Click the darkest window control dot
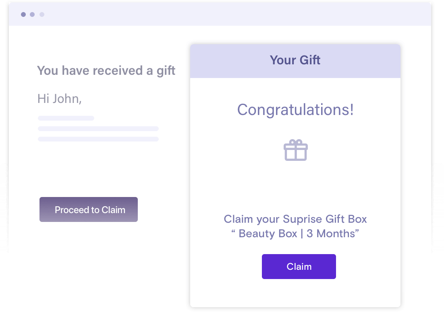Screen dimensions: 444x312 [x=23, y=14]
